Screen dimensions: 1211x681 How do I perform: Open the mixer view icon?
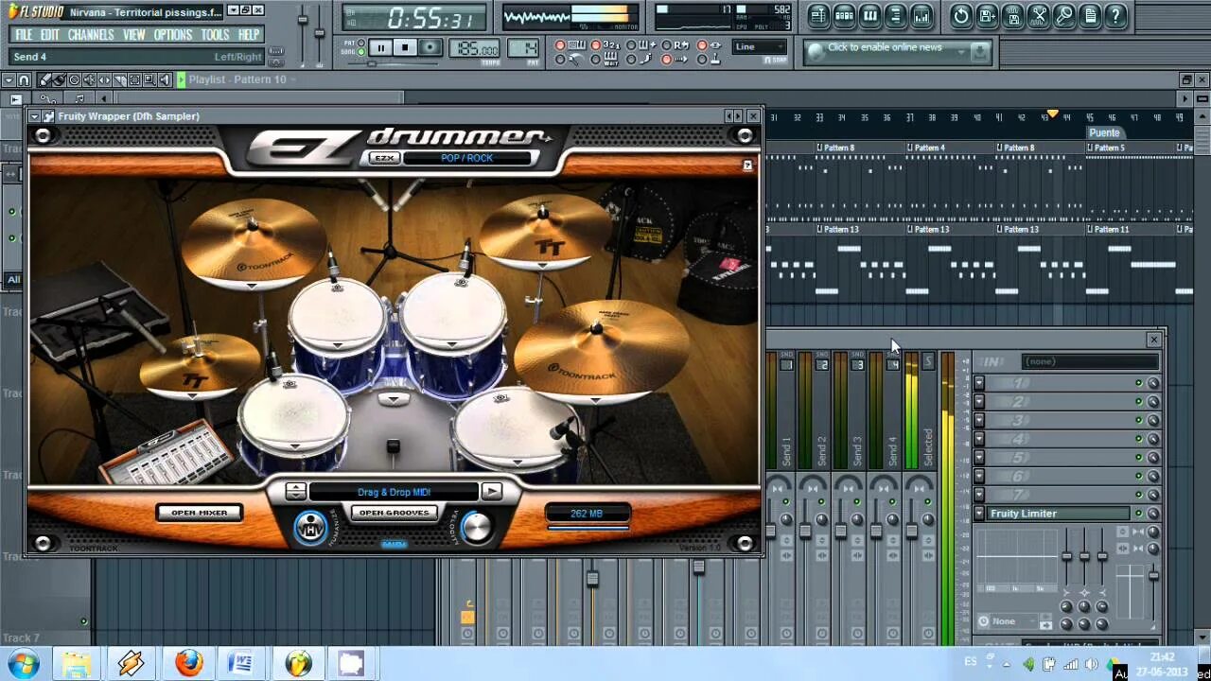pos(921,15)
